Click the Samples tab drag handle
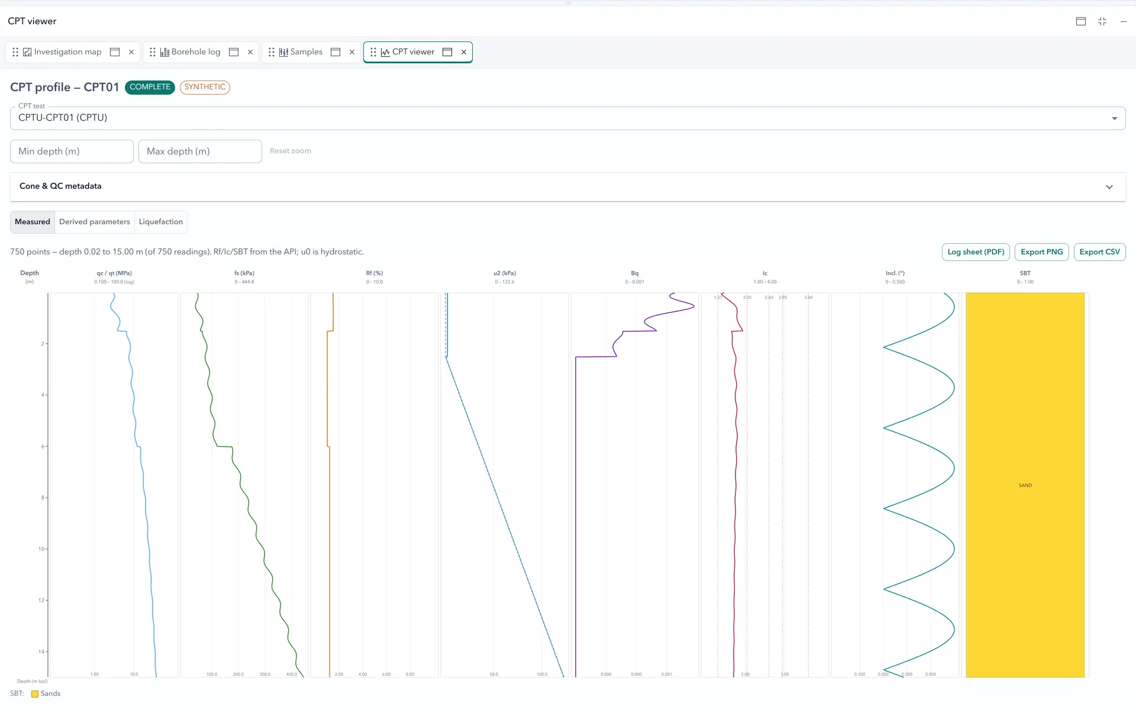 point(272,52)
